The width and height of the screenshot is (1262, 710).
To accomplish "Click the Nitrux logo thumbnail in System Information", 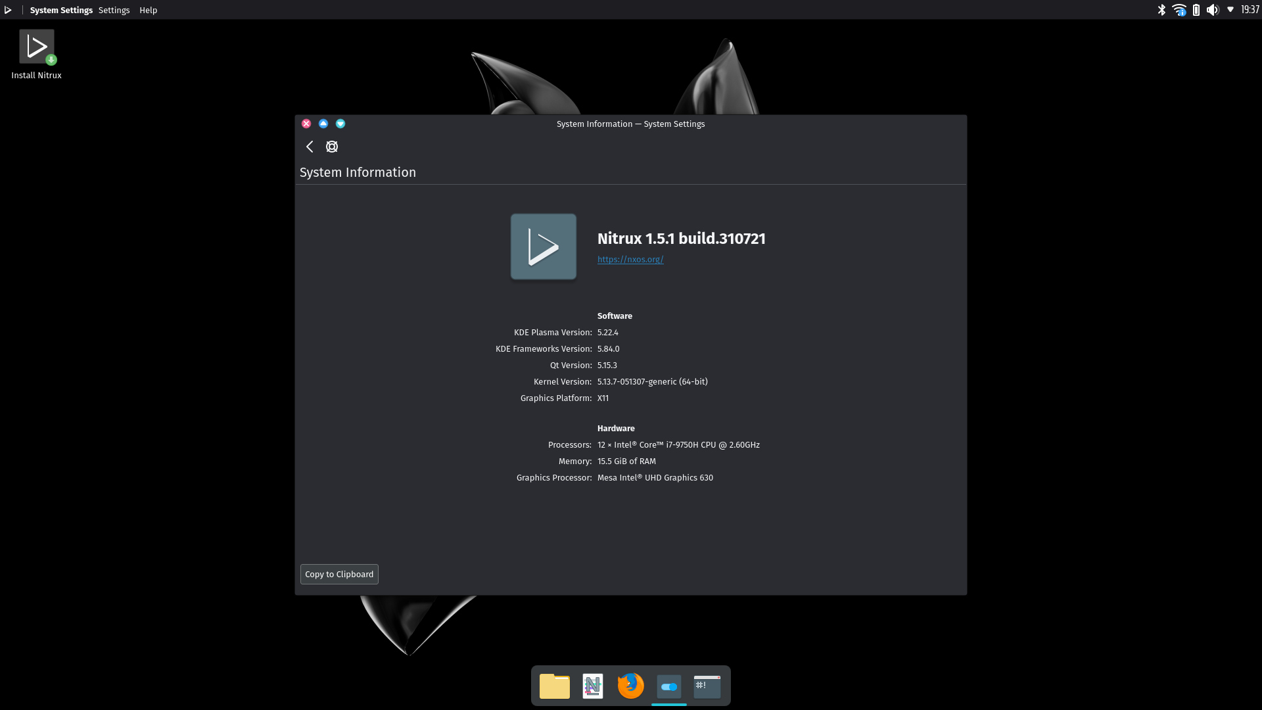I will point(543,246).
